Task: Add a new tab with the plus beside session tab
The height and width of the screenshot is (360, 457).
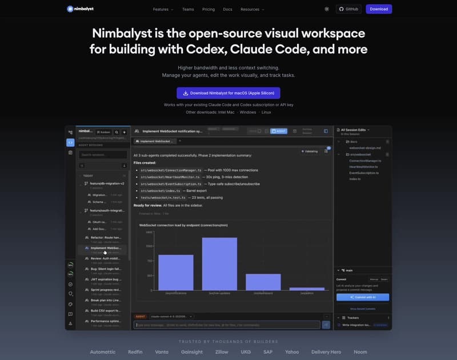Action: [180, 141]
